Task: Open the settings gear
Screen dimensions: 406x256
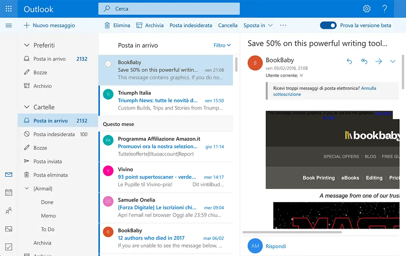Action: [x=367, y=9]
